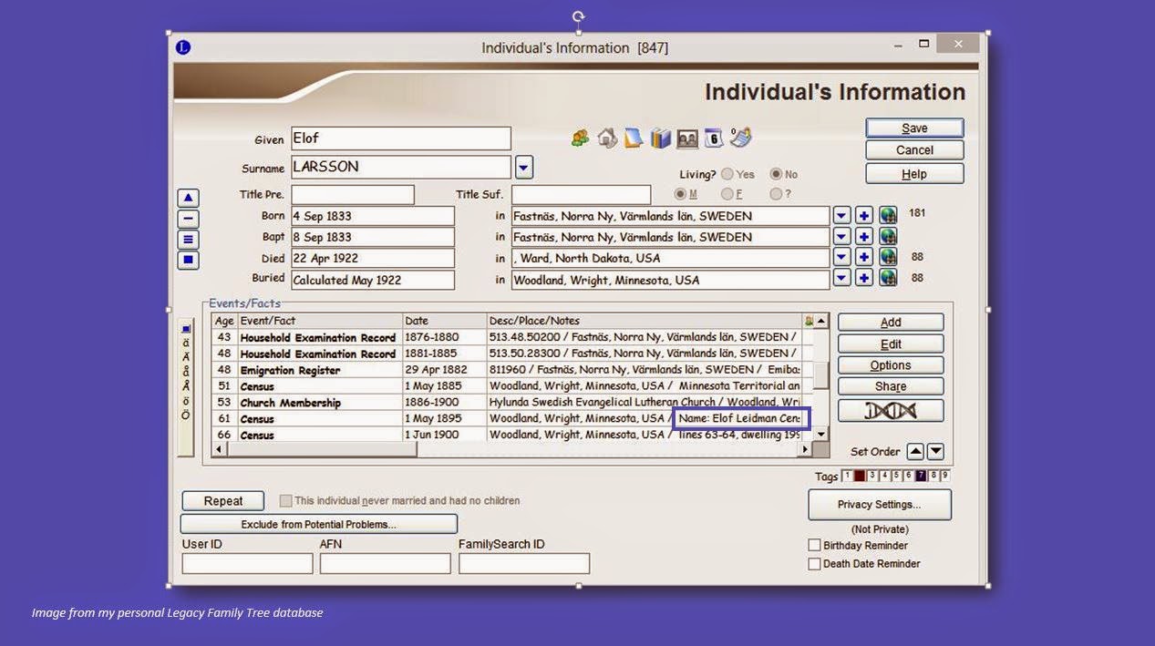Viewport: 1155px width, 646px height.
Task: Select the unknown sex ? radio button
Action: pyautogui.click(x=776, y=194)
